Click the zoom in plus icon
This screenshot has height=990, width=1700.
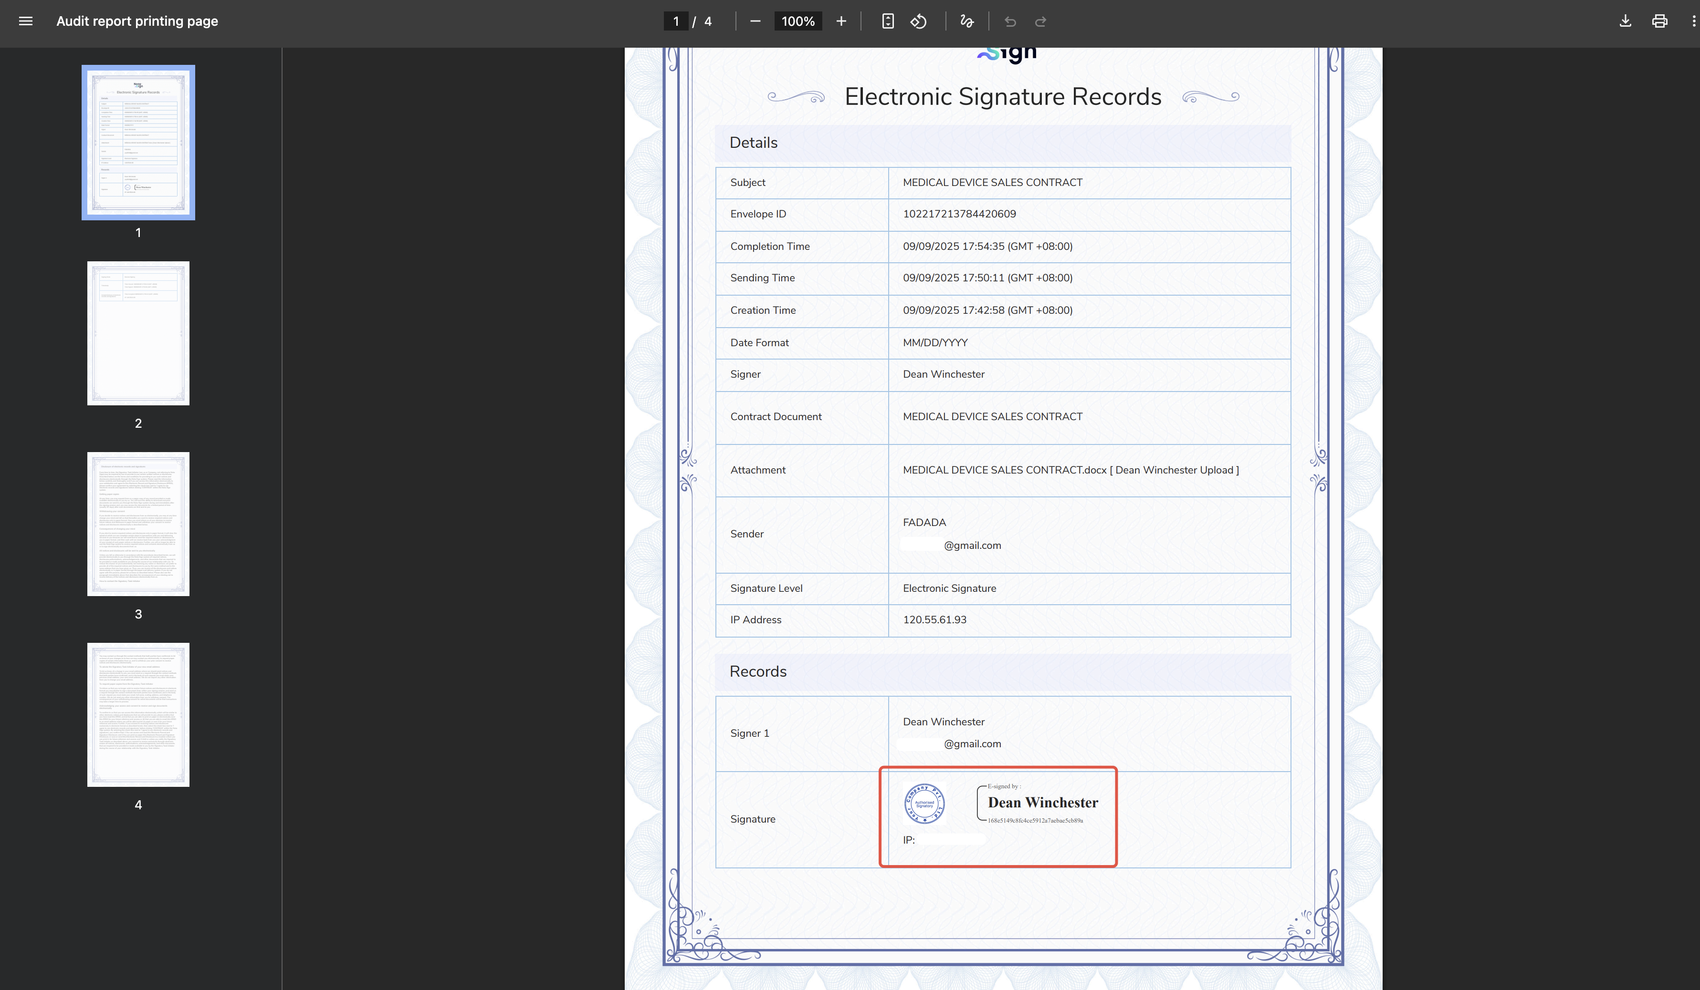(840, 21)
